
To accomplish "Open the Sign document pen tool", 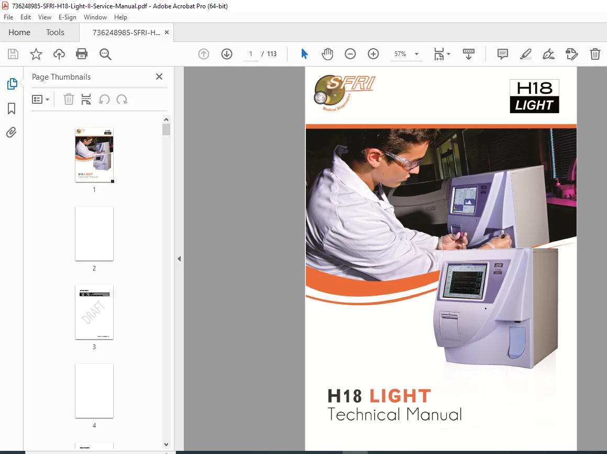I will click(x=548, y=54).
